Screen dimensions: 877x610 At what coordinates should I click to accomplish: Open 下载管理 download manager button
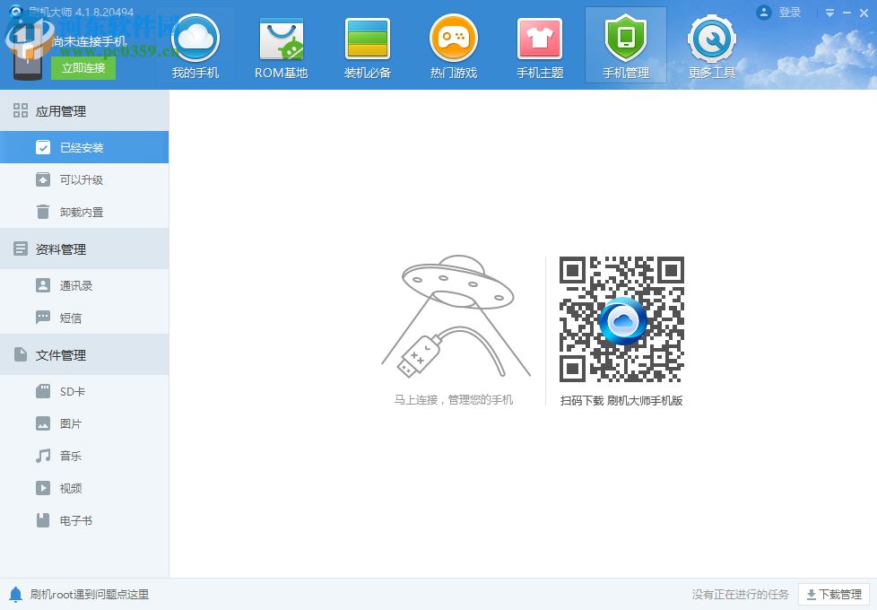point(834,595)
